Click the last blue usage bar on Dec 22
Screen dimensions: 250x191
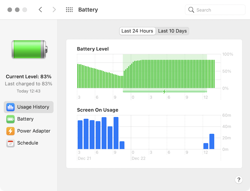[x=212, y=142]
